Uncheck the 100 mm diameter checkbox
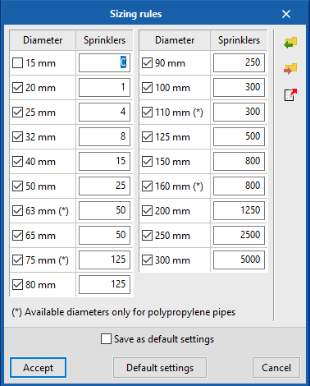This screenshot has height=386, width=310. point(147,88)
